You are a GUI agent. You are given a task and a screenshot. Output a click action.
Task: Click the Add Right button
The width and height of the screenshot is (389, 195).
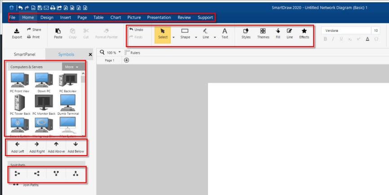(37, 147)
